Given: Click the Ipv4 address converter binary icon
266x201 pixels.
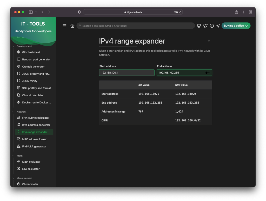Looking at the screenshot, I should click(x=19, y=125).
